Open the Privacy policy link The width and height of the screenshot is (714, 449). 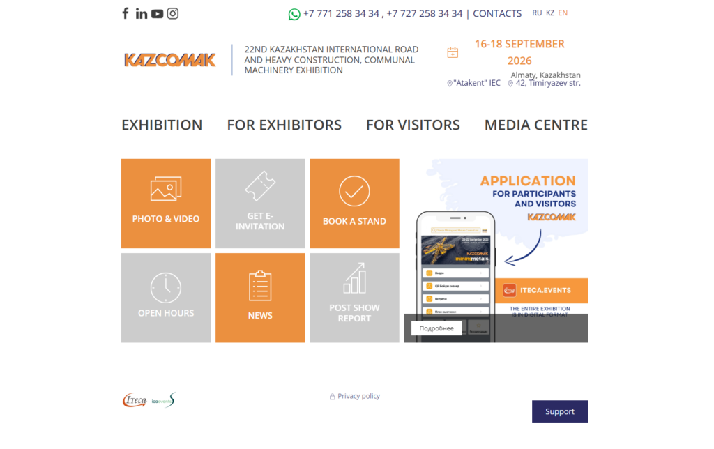pyautogui.click(x=358, y=396)
